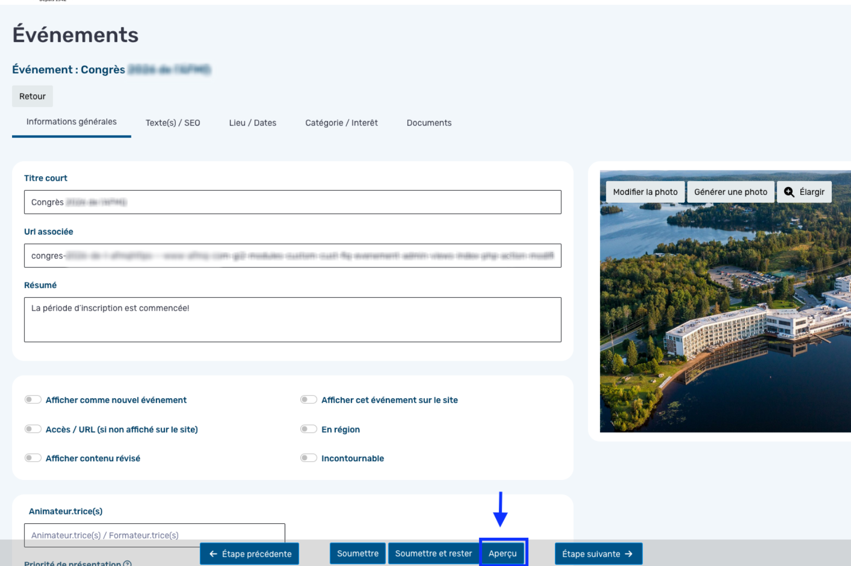The image size is (851, 566).
Task: Click the magnifier icon on Élargir
Action: coord(789,192)
